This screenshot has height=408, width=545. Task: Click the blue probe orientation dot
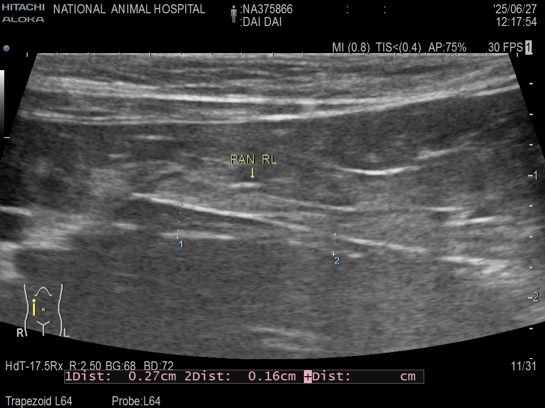6,48
